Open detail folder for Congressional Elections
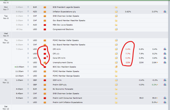170x110 pixels. pos(116,29)
